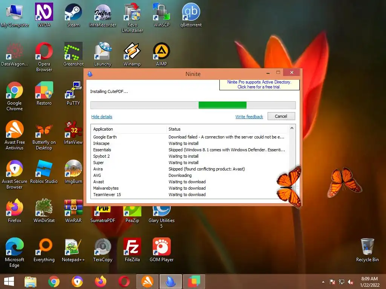Select the TeamViewer 15 row

[190, 195]
